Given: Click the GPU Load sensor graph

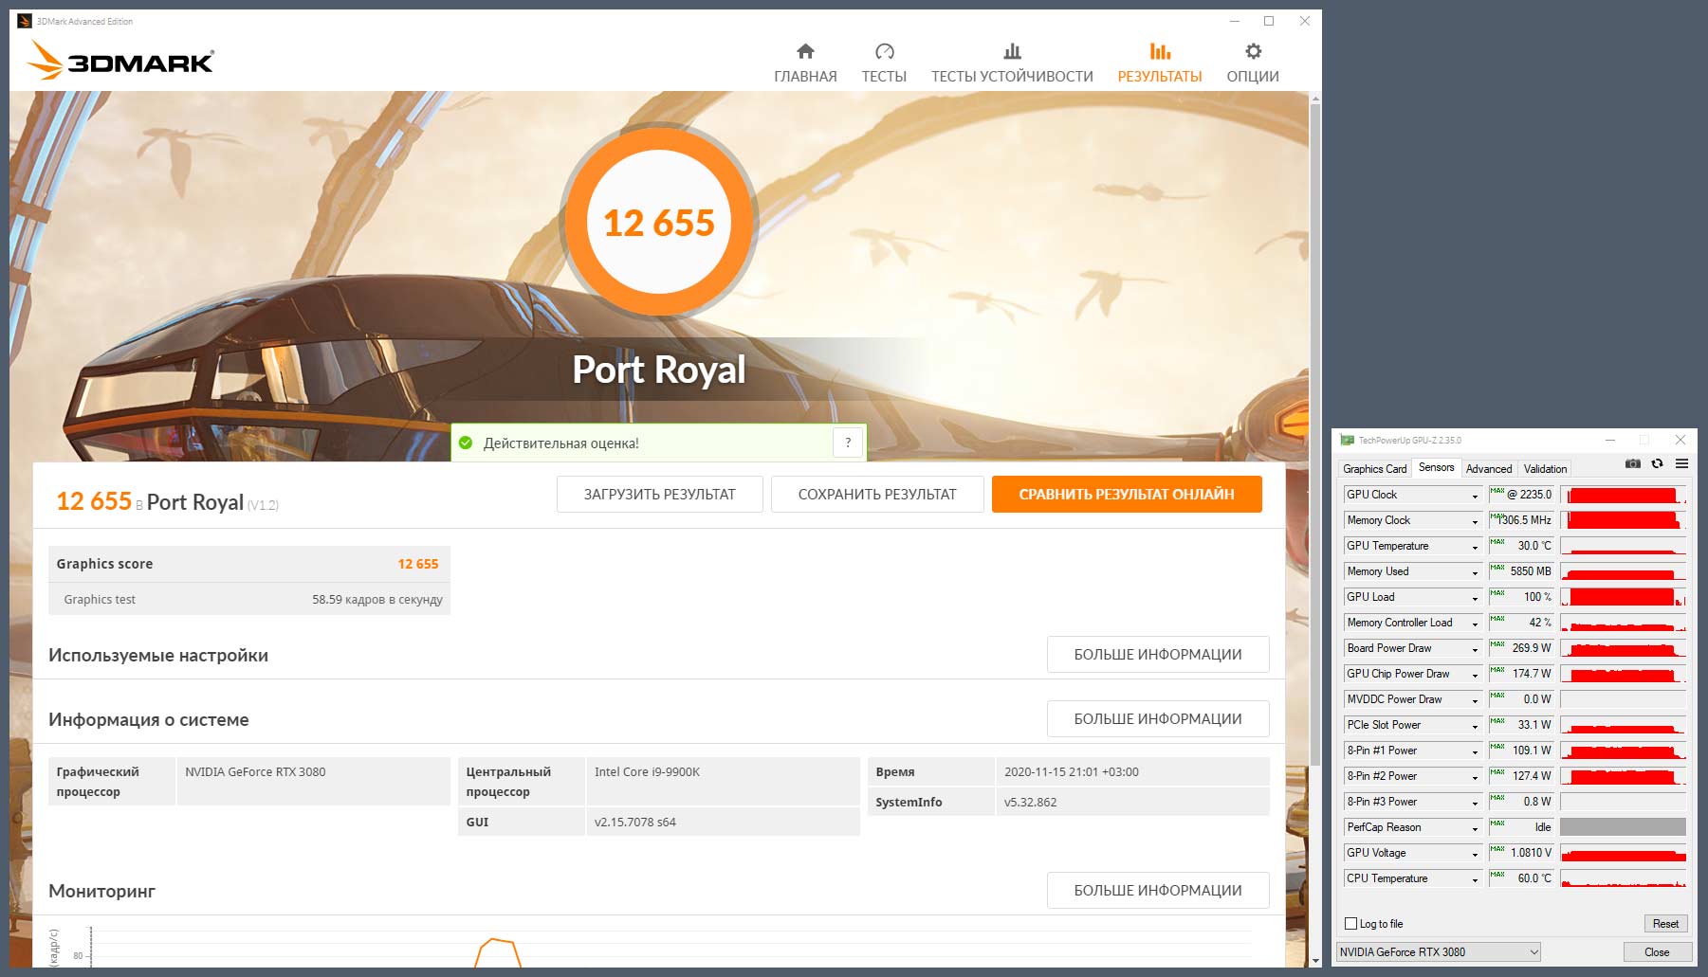Looking at the screenshot, I should point(1623,597).
